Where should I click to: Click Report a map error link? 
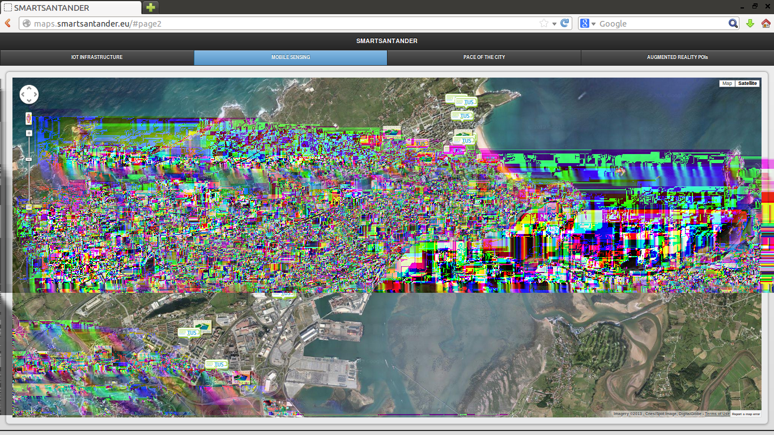[x=746, y=414]
